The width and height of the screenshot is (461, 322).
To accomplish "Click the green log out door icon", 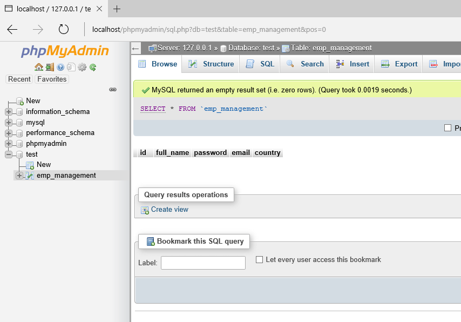I will (50, 68).
